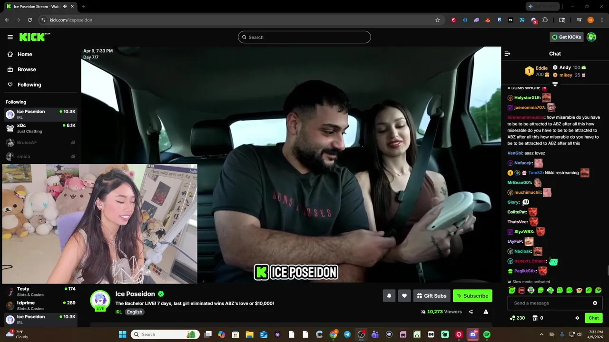
Task: Open the MetaMask fox extension
Action: 488,20
